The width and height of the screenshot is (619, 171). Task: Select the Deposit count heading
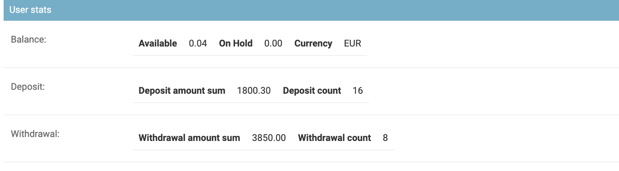312,91
